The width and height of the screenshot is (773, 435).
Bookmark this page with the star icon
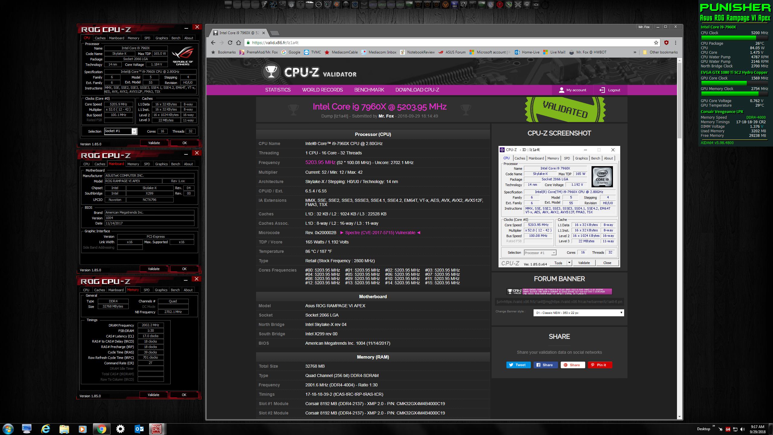[x=656, y=43]
